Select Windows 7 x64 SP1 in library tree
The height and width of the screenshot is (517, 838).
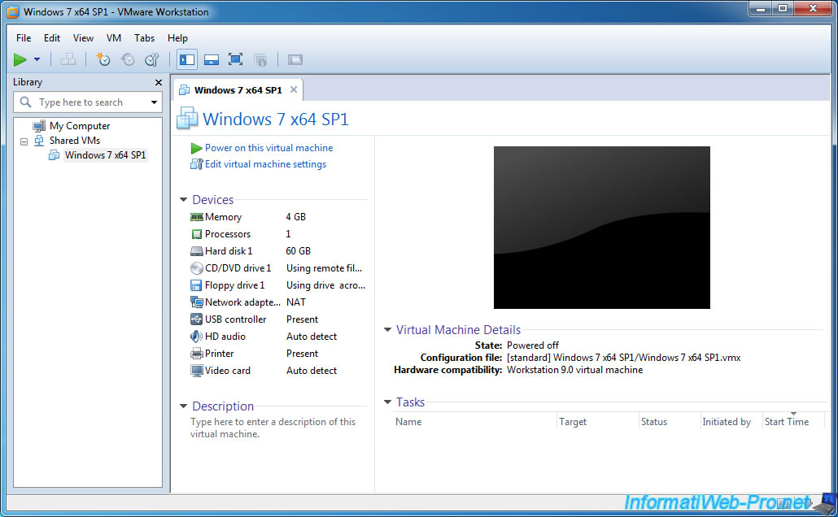click(x=105, y=155)
